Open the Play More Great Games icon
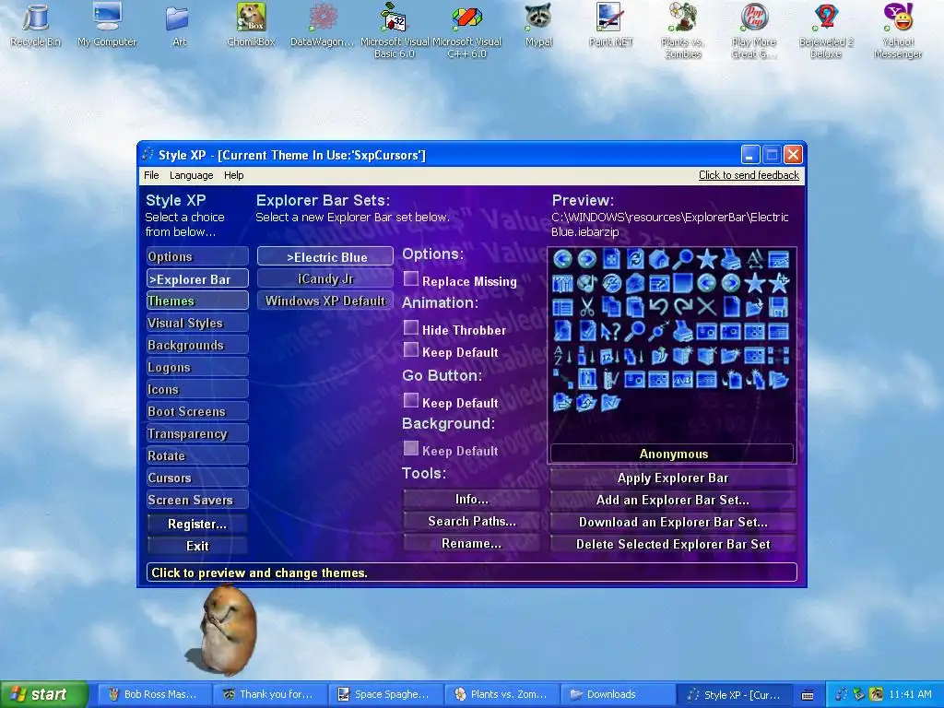This screenshot has width=944, height=708. pos(754,30)
